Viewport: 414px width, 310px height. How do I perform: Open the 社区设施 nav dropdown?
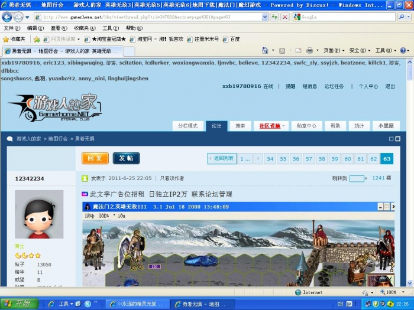pyautogui.click(x=271, y=126)
